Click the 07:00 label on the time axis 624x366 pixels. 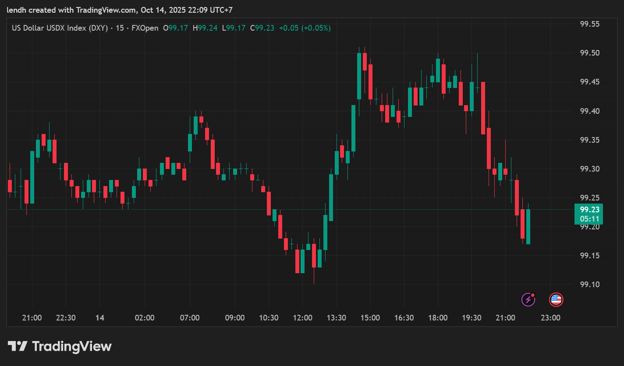click(190, 318)
